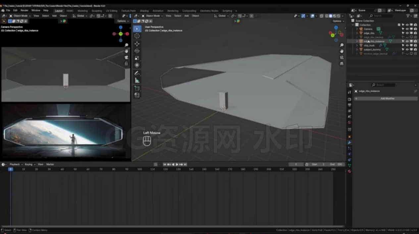The height and width of the screenshot is (234, 419).
Task: Open the Edit menu
Action: click(x=16, y=11)
